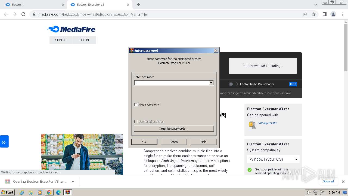Screen dimensions: 348x196
Task: Close the Enter password dialog window
Action: [x=216, y=51]
